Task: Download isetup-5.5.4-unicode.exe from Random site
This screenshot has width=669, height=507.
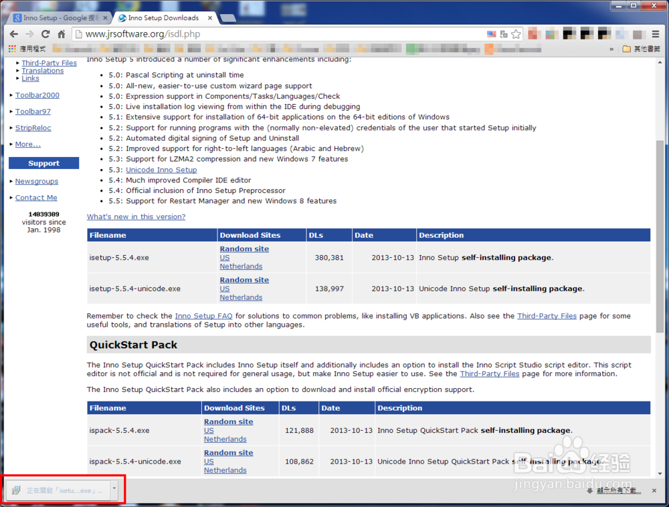Action: coord(244,280)
